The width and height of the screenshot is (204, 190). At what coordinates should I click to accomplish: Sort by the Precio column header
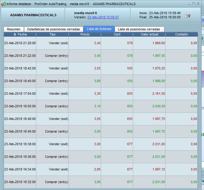[x=85, y=35]
